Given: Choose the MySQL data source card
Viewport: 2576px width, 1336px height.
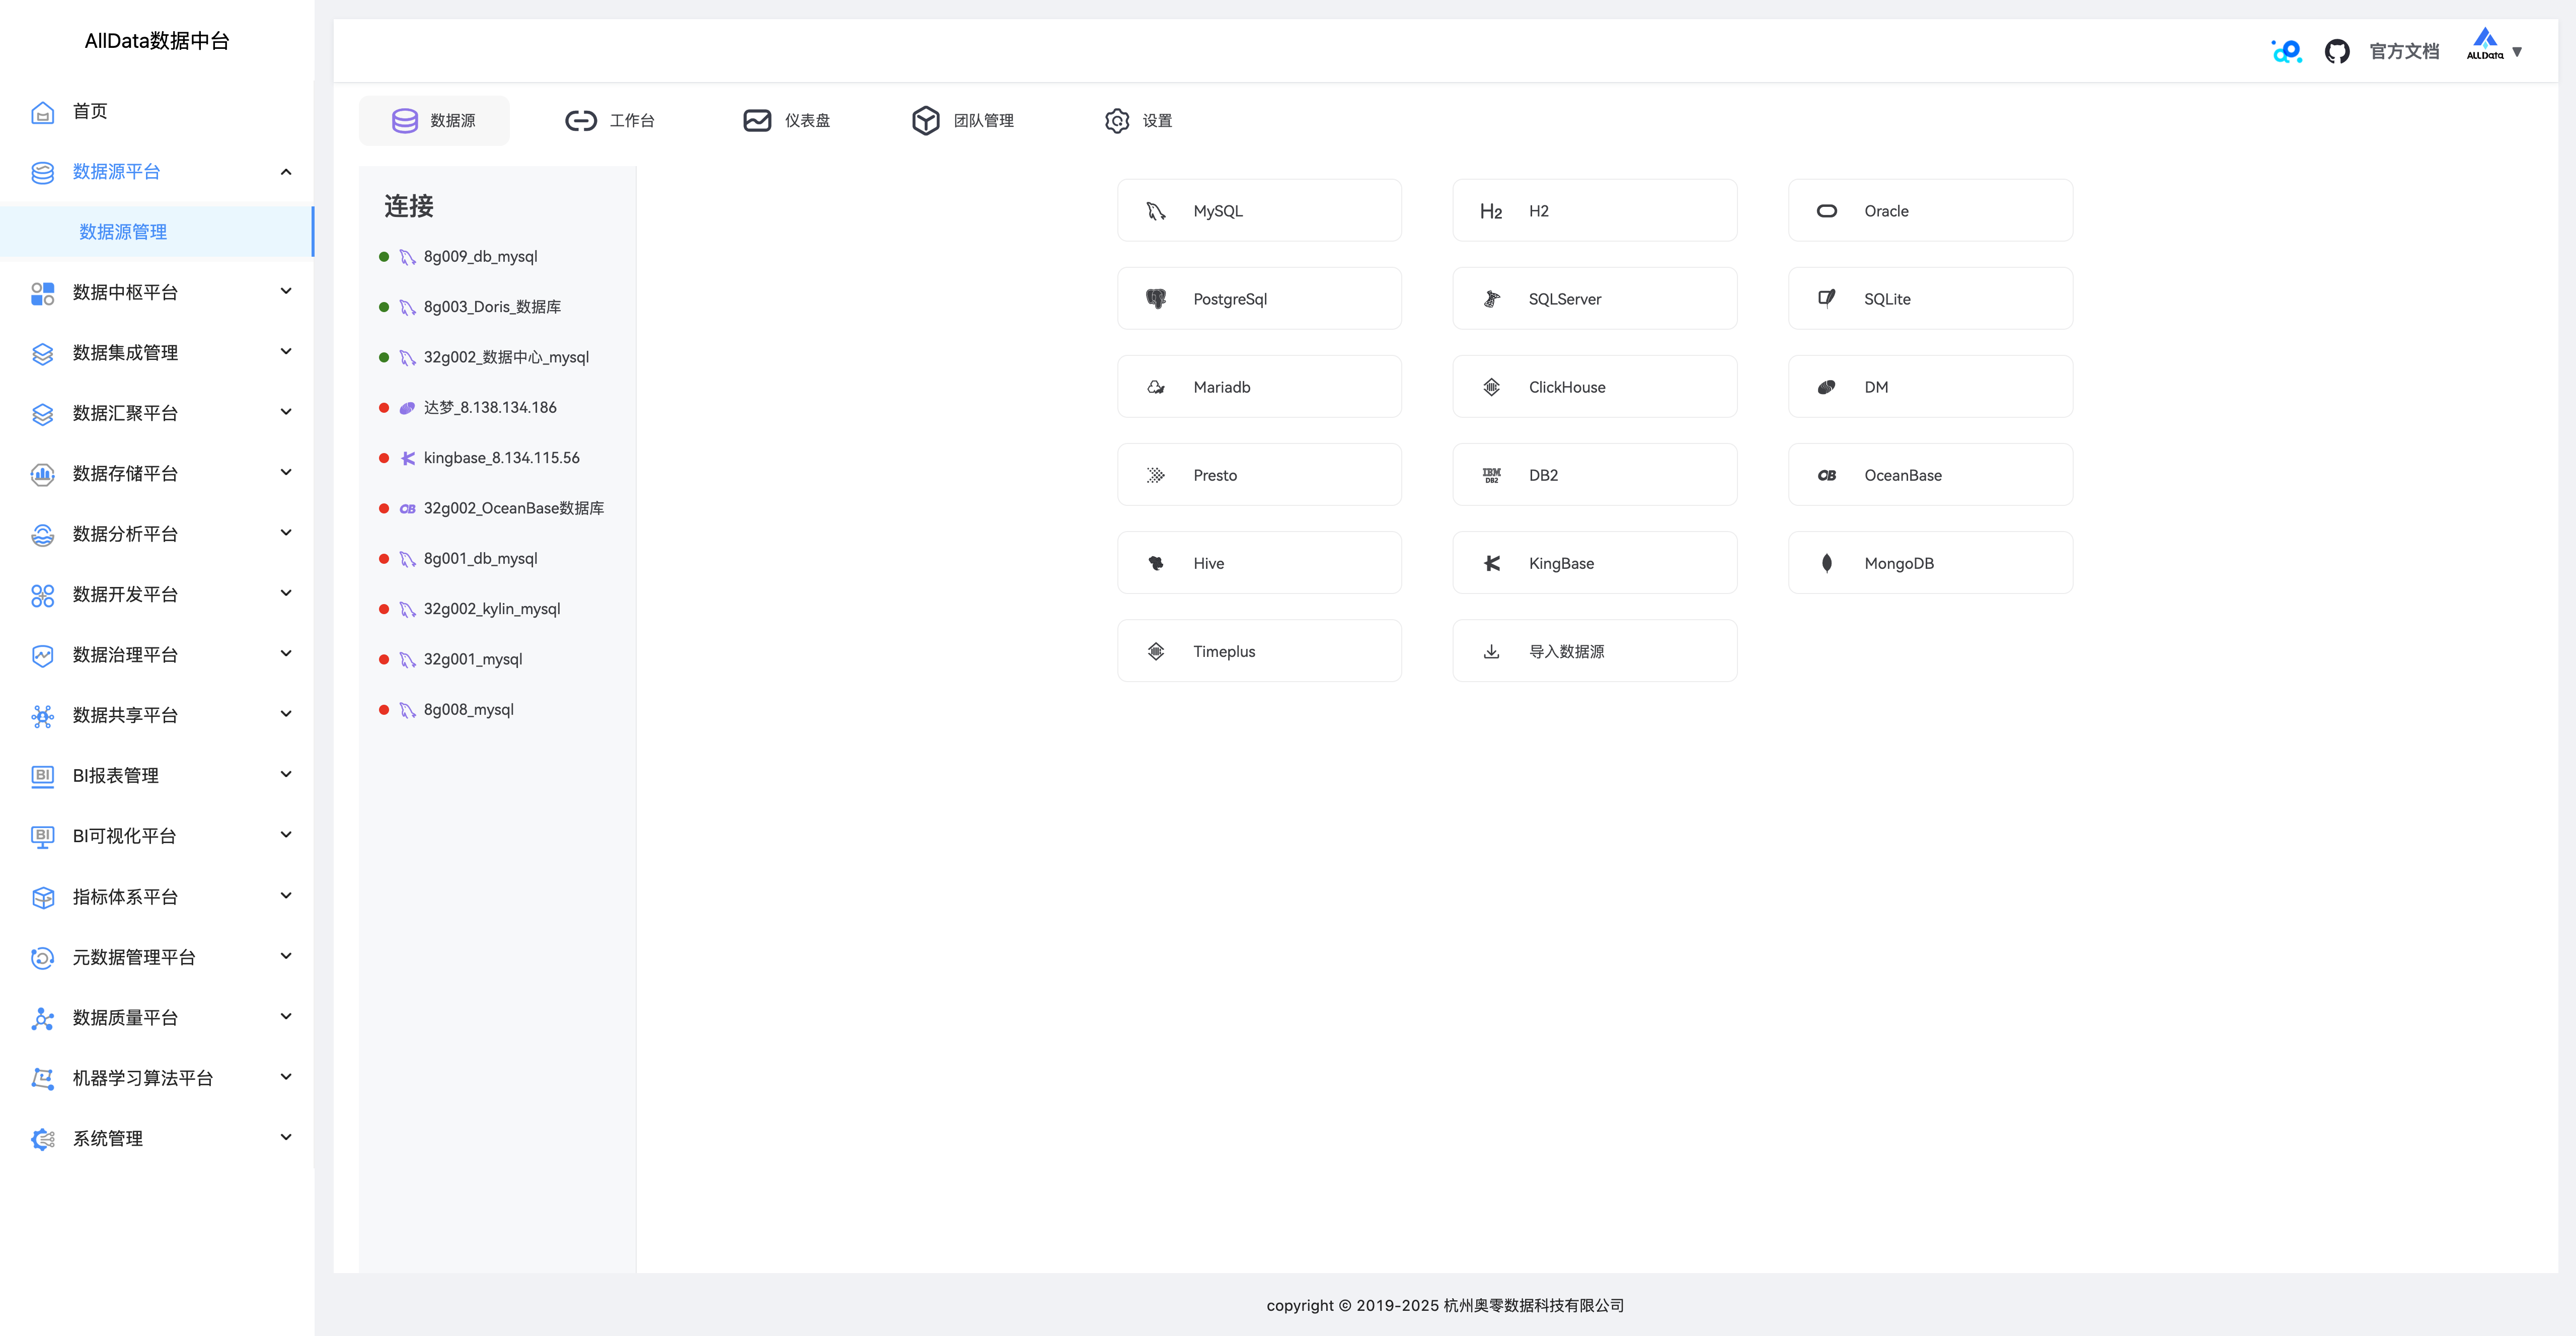Looking at the screenshot, I should tap(1259, 211).
